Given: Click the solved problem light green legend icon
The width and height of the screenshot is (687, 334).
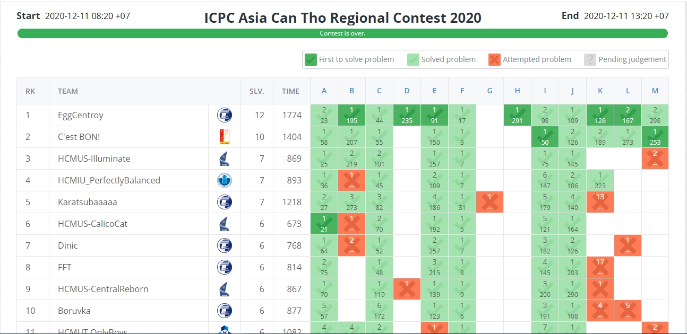Looking at the screenshot, I should [x=414, y=59].
